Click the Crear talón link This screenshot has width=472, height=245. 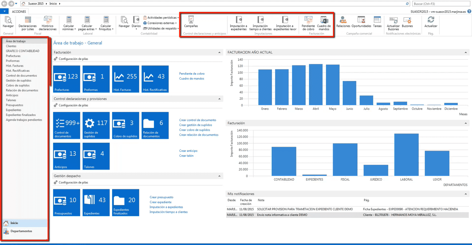tap(186, 156)
